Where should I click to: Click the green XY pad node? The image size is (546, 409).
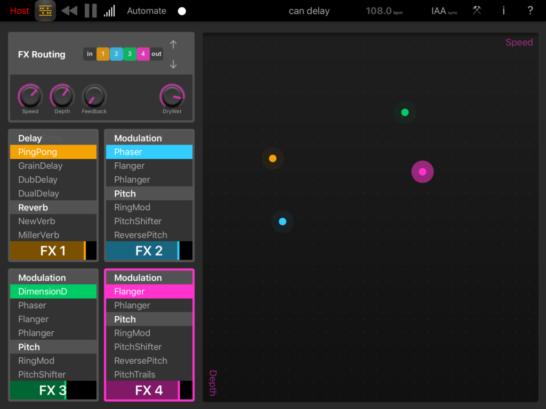click(405, 112)
